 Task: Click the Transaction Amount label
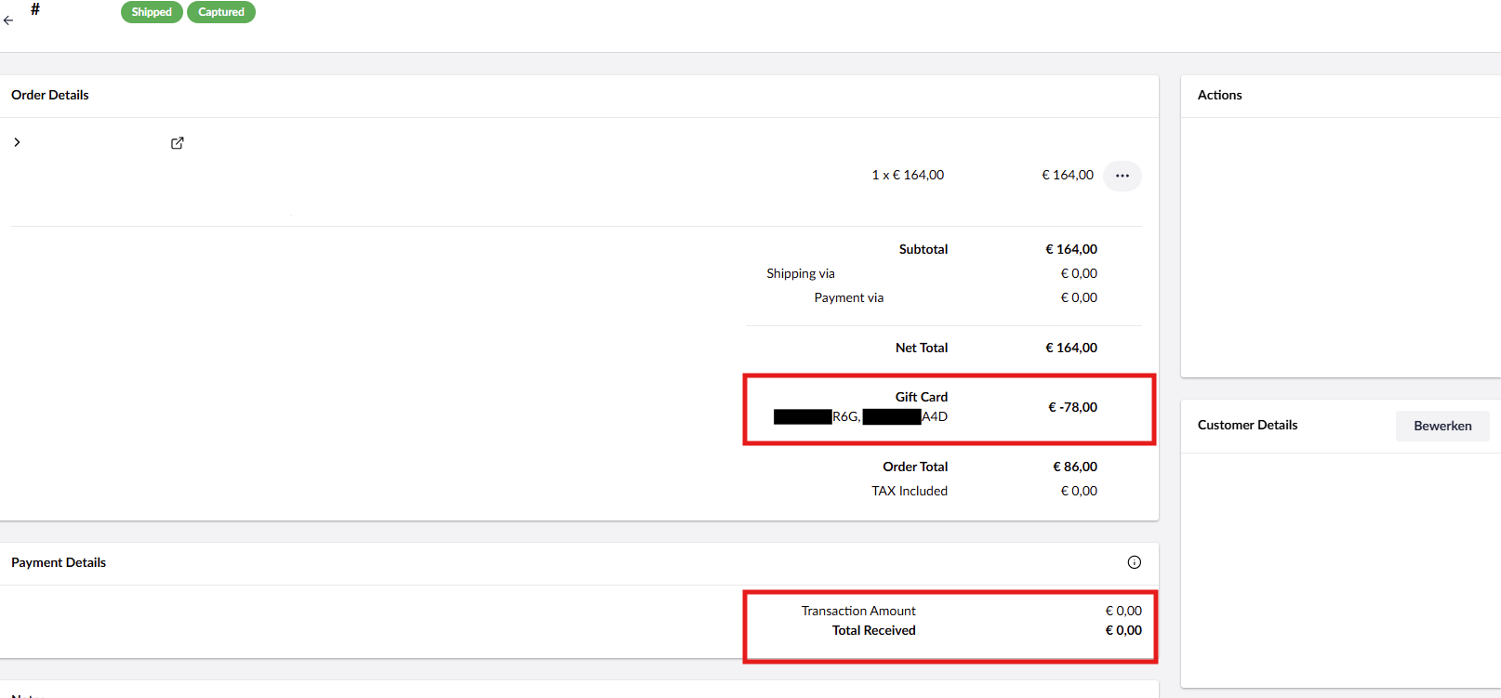coord(858,611)
